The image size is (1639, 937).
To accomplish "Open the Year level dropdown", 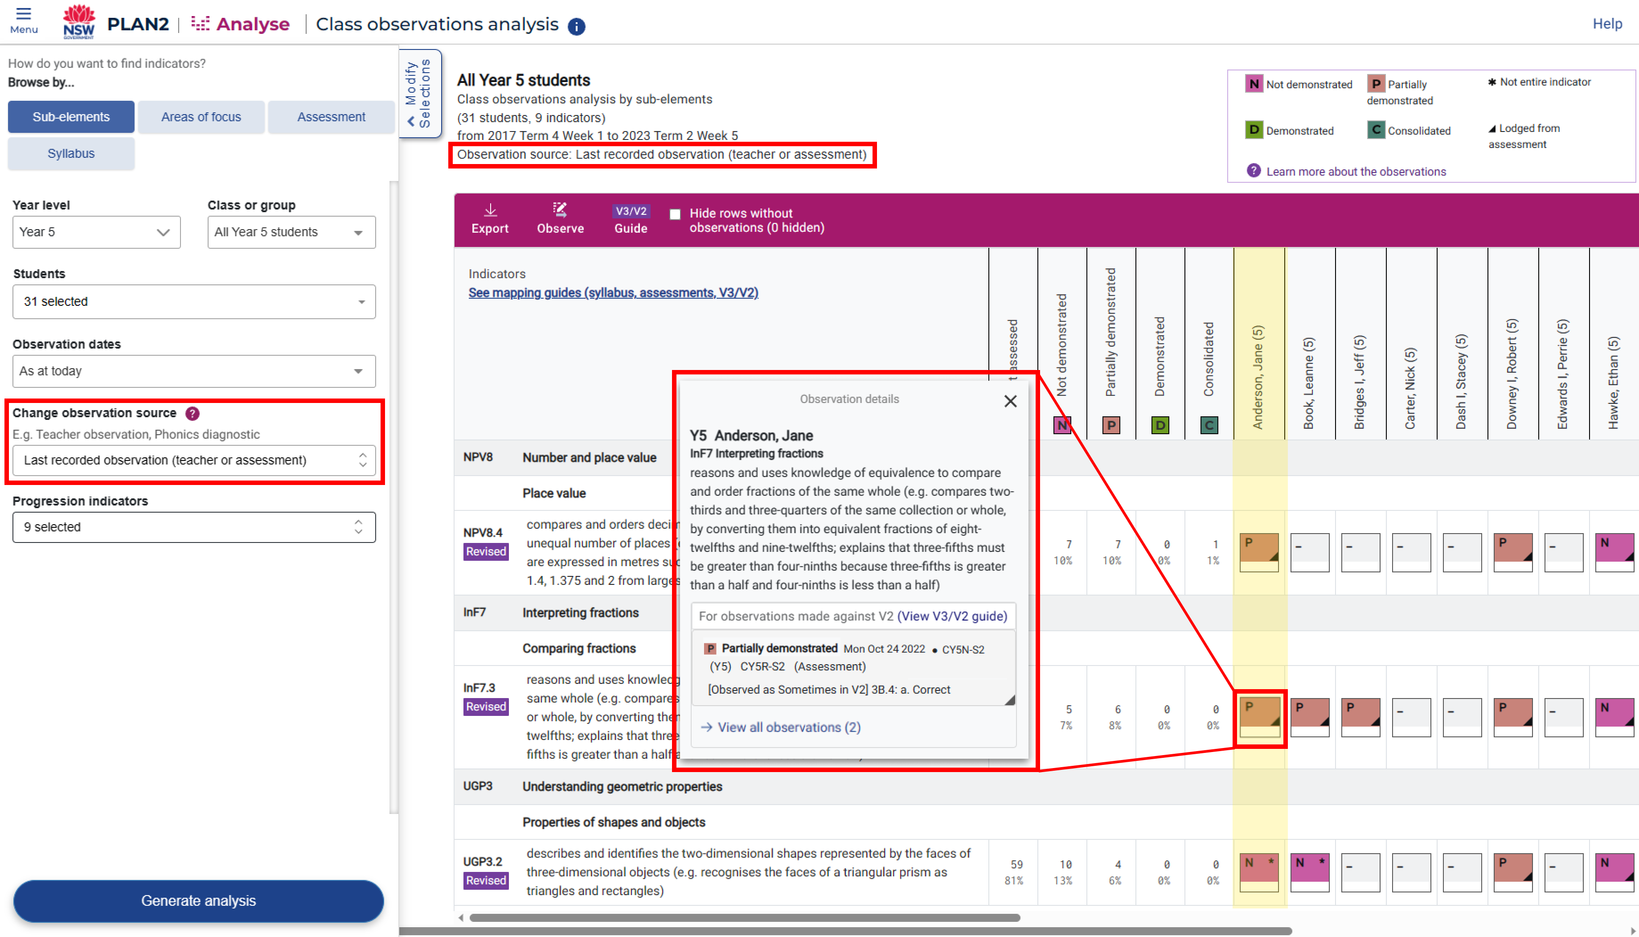I will click(x=97, y=232).
